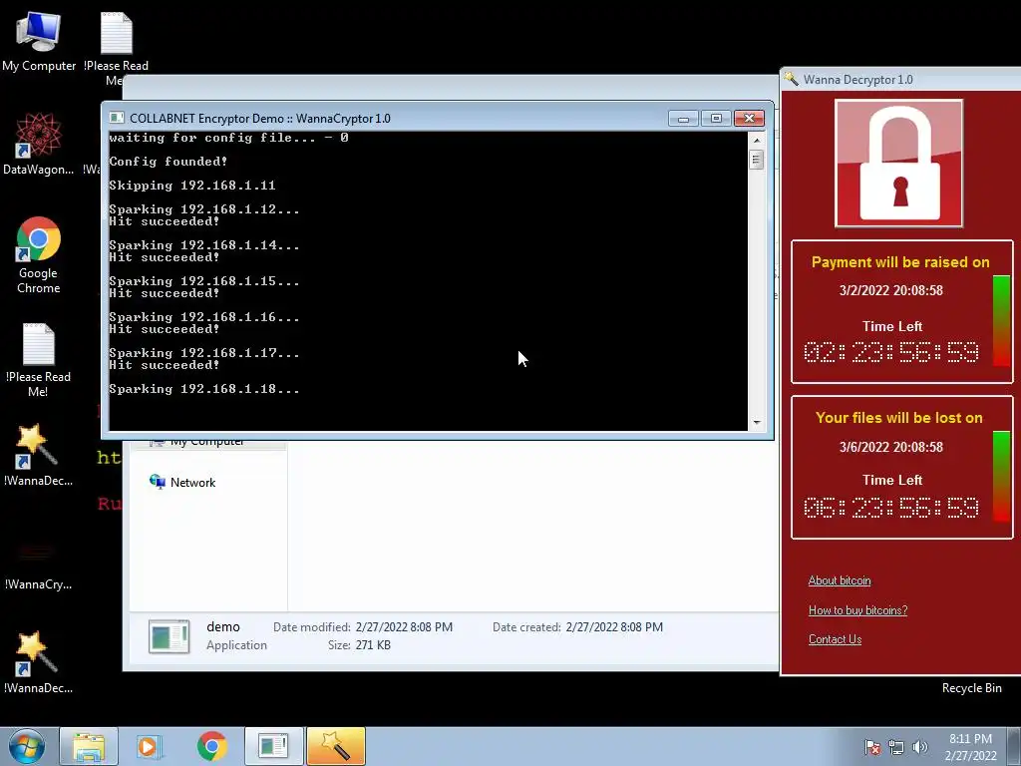Click the console scrollbar up arrow
Image resolution: width=1021 pixels, height=766 pixels.
pyautogui.click(x=756, y=140)
